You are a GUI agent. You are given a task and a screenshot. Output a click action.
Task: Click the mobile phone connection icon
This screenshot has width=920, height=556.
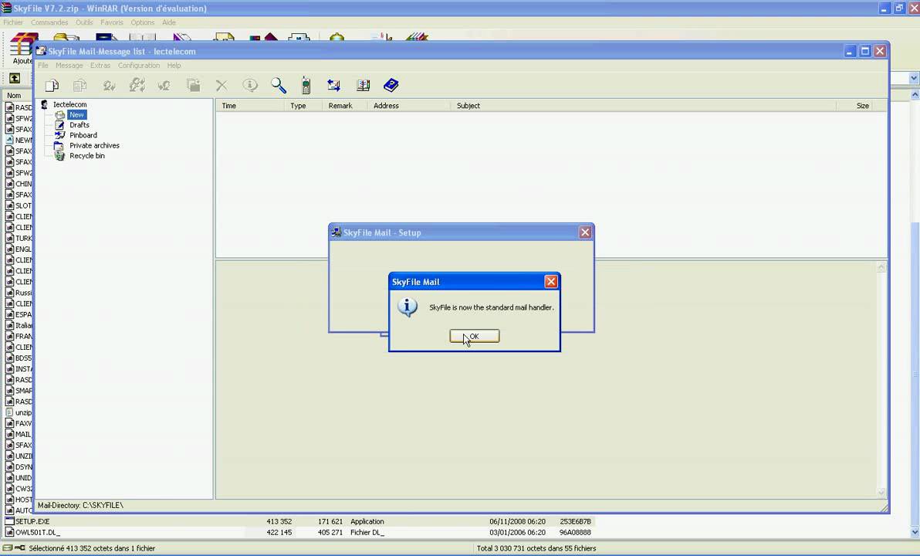306,86
